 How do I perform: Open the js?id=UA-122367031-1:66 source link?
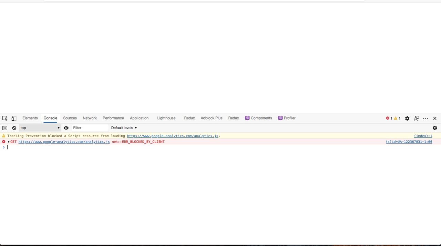409,142
